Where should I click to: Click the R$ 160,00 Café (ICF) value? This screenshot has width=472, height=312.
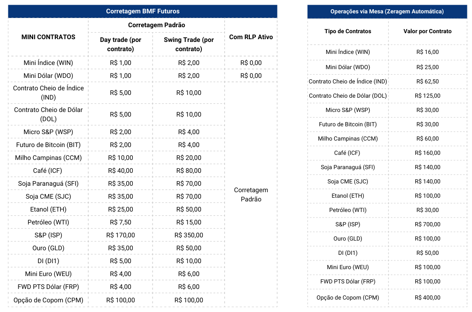[427, 153]
